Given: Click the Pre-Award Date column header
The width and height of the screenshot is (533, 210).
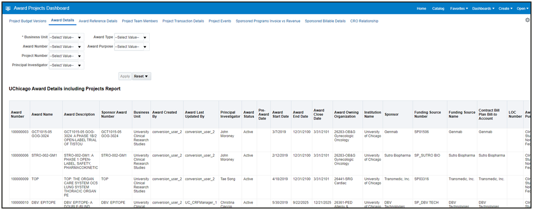Looking at the screenshot, I should [x=263, y=114].
